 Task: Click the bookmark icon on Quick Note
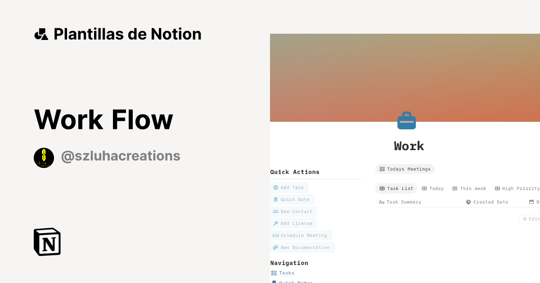click(x=275, y=199)
